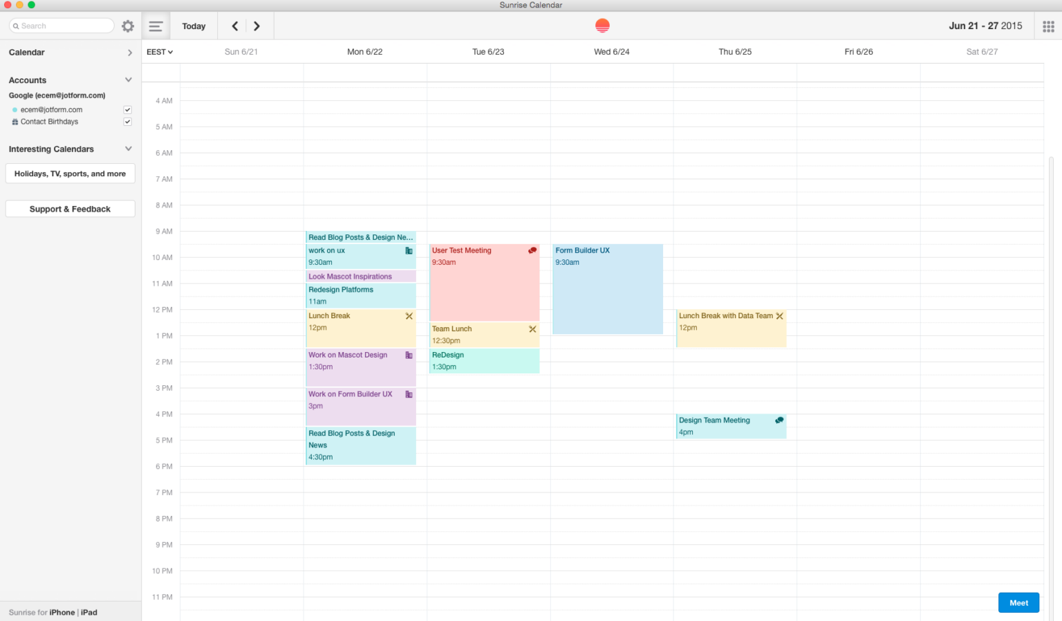Click the utensils icon on Lunch Break
The width and height of the screenshot is (1062, 621).
[409, 315]
